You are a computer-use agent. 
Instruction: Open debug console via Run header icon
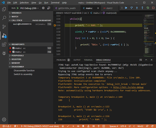click(49, 8)
